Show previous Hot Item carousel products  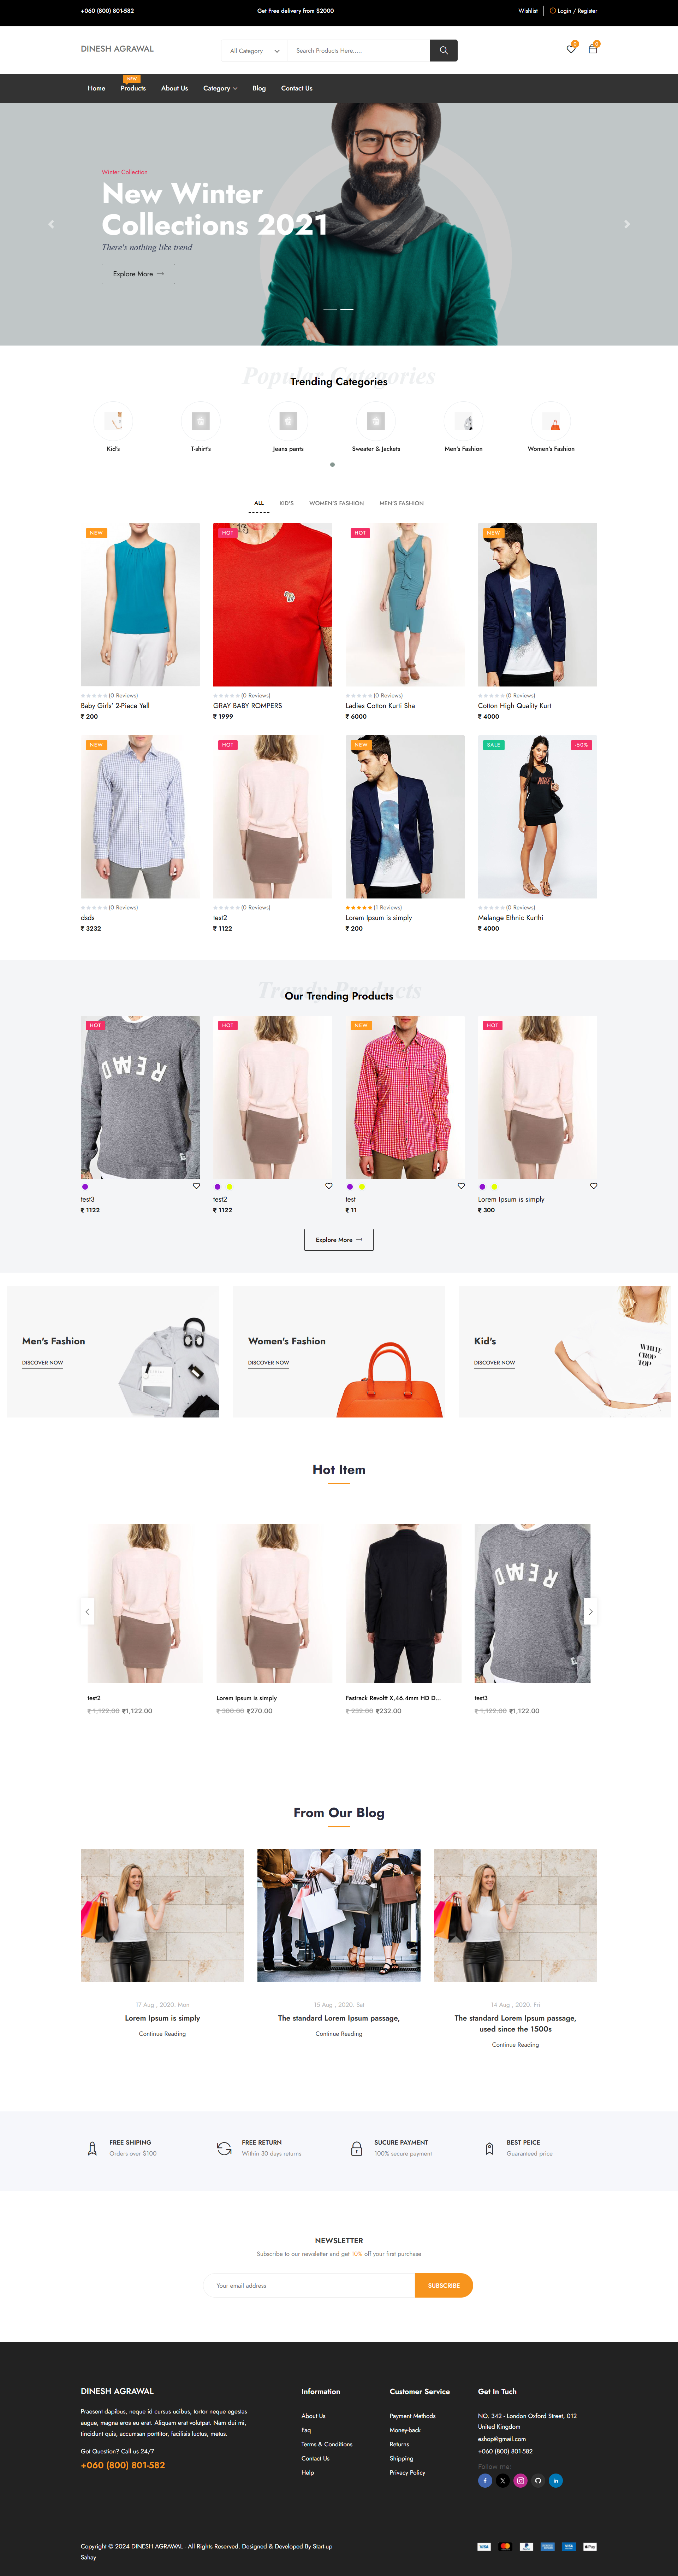87,1611
